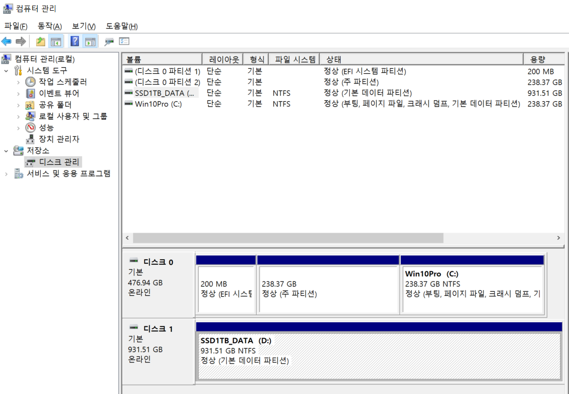Sort by the 상태 column header
The height and width of the screenshot is (394, 569).
pos(421,60)
